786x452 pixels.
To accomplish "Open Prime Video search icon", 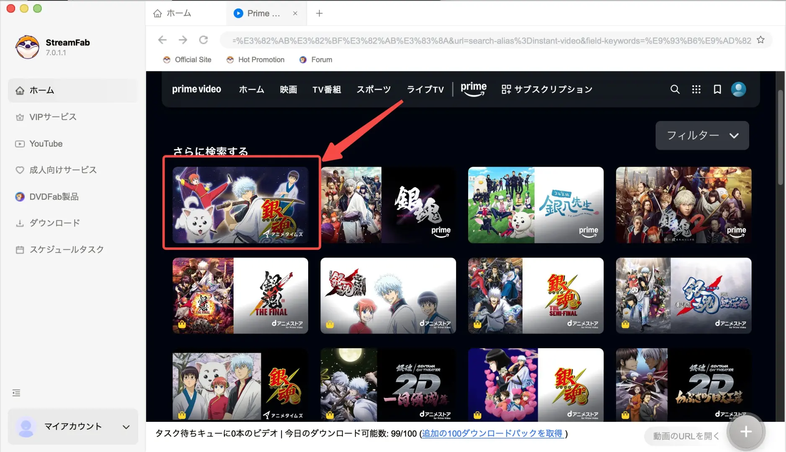I will tap(675, 89).
